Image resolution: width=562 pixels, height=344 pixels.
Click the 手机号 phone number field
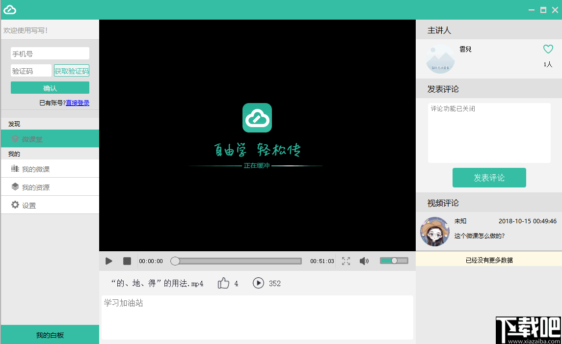click(50, 53)
